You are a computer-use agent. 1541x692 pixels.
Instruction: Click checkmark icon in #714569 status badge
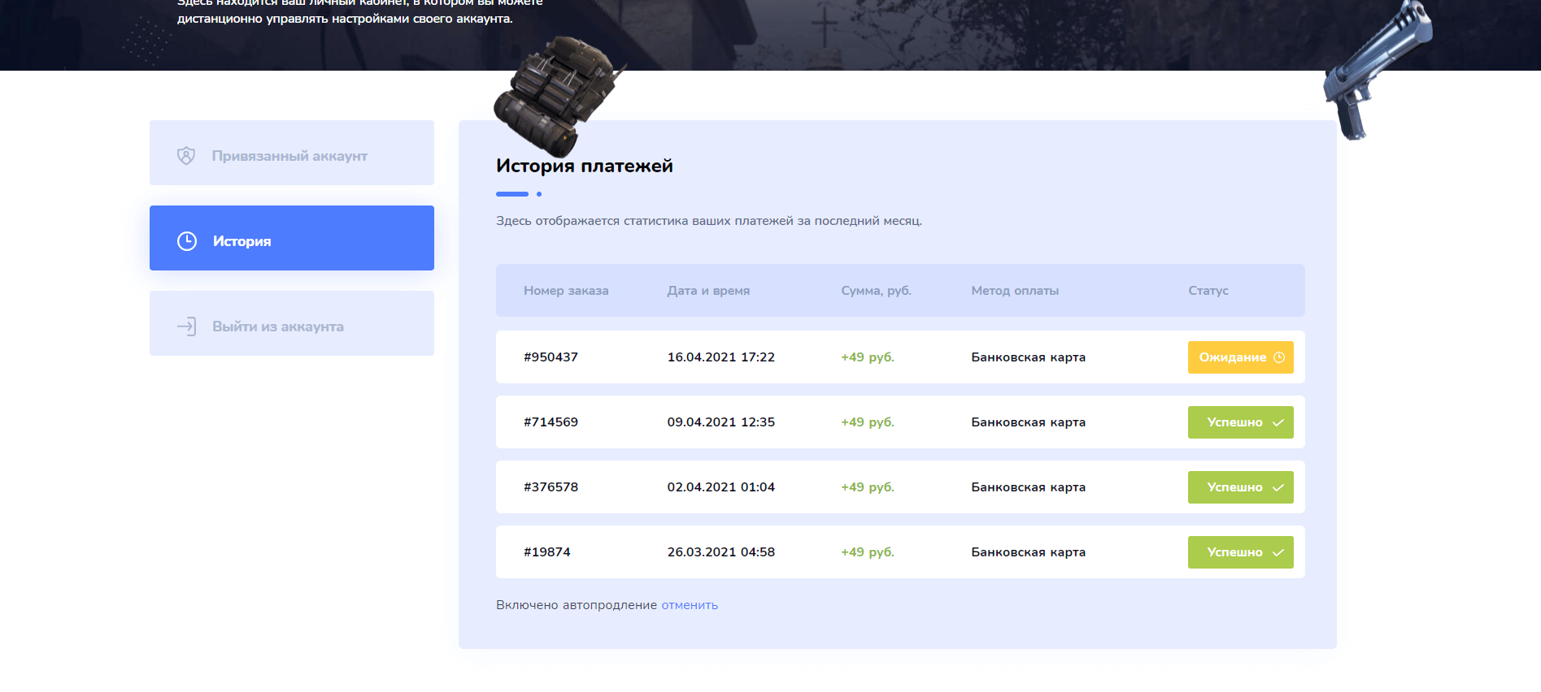(1278, 422)
